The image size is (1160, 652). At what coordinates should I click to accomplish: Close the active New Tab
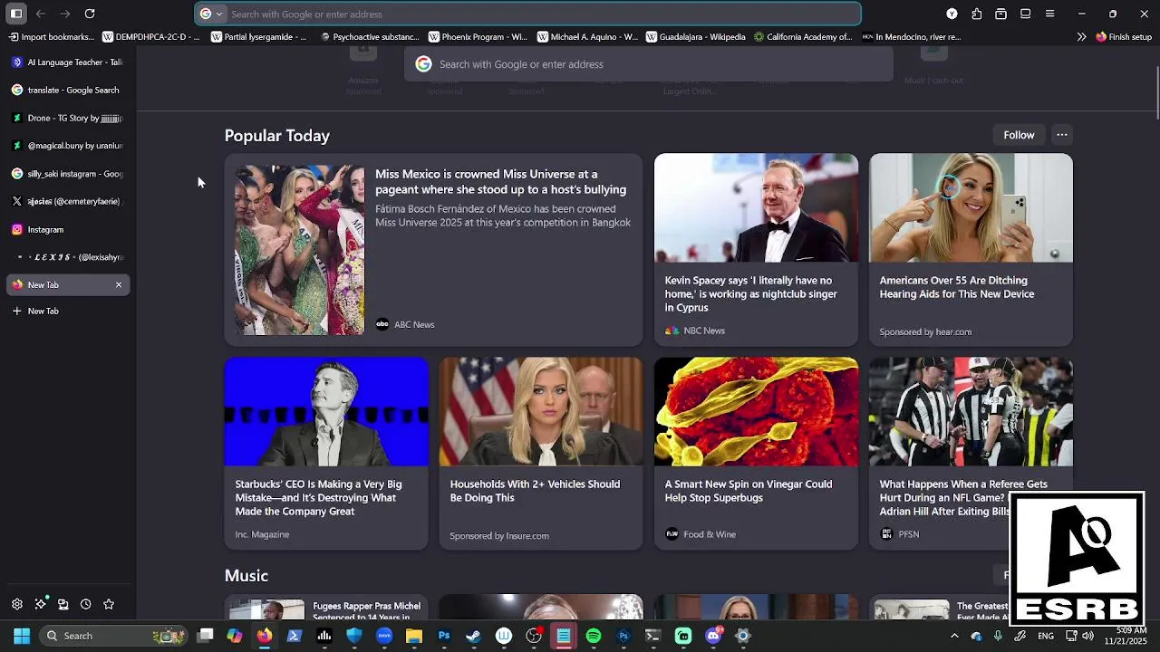(x=118, y=284)
